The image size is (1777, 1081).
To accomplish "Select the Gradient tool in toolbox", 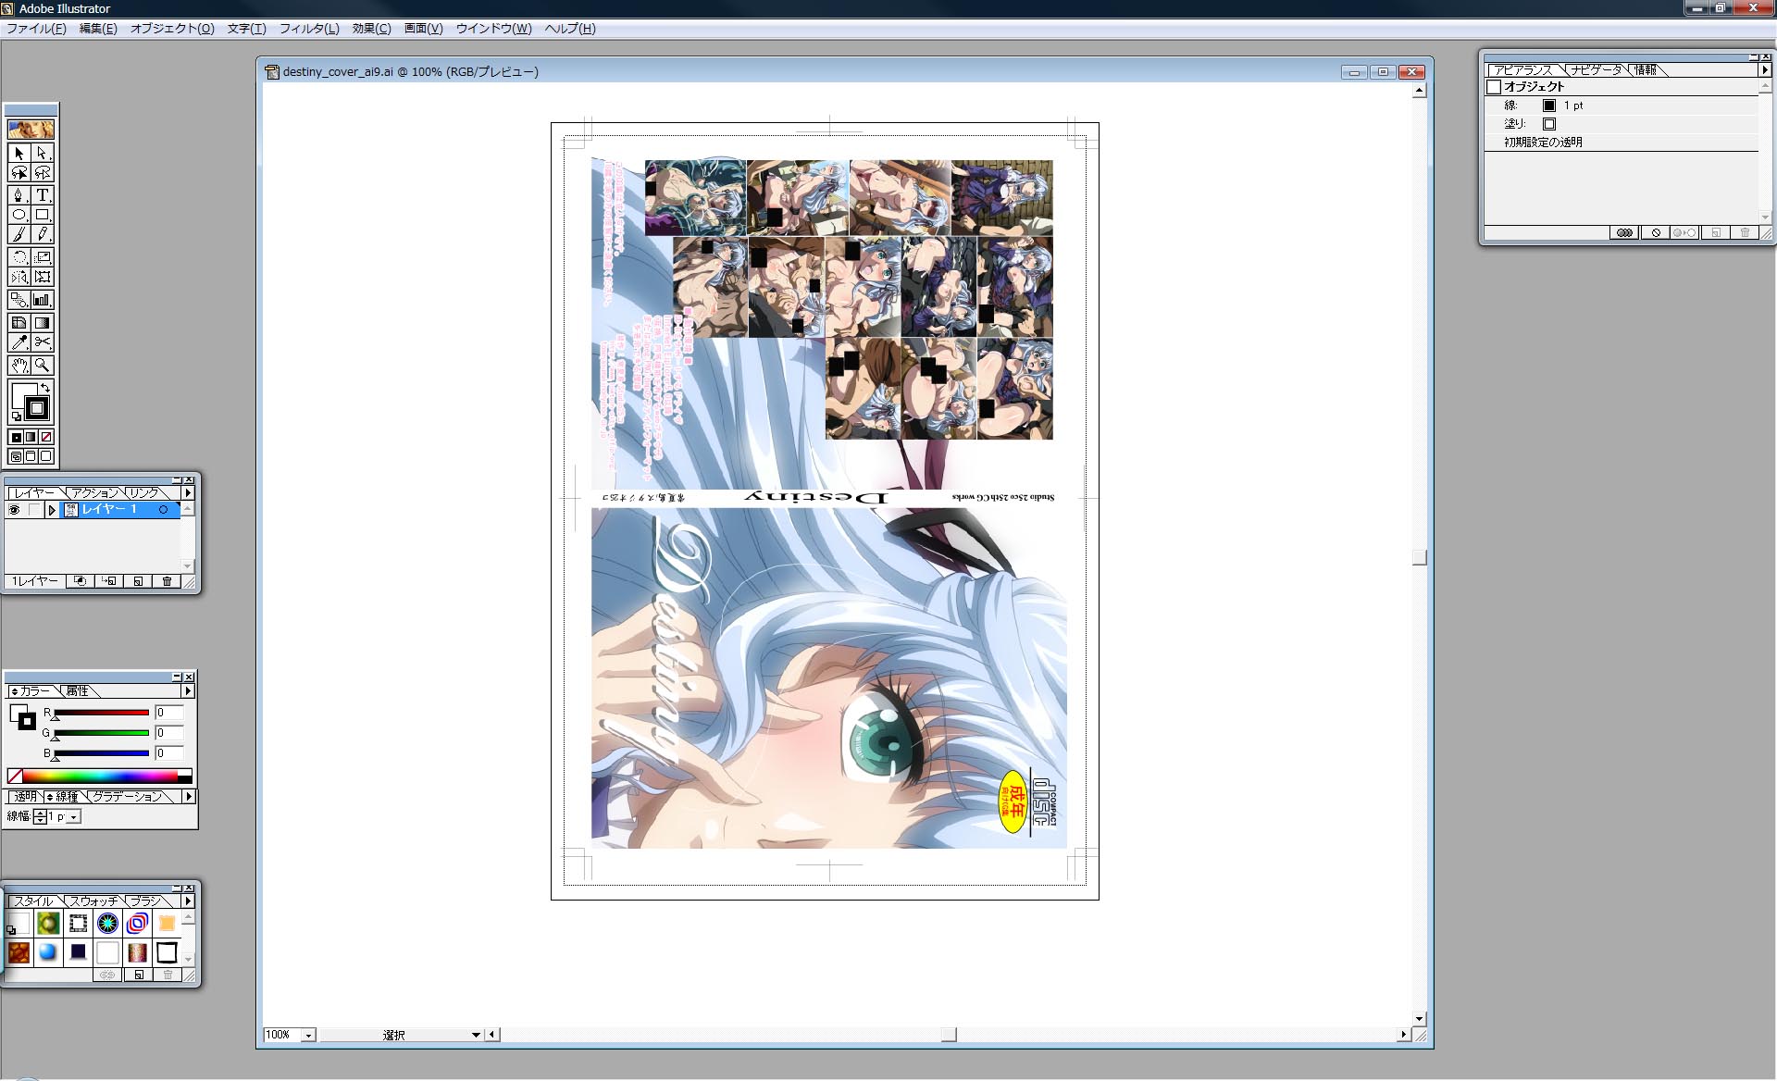I will tap(43, 323).
